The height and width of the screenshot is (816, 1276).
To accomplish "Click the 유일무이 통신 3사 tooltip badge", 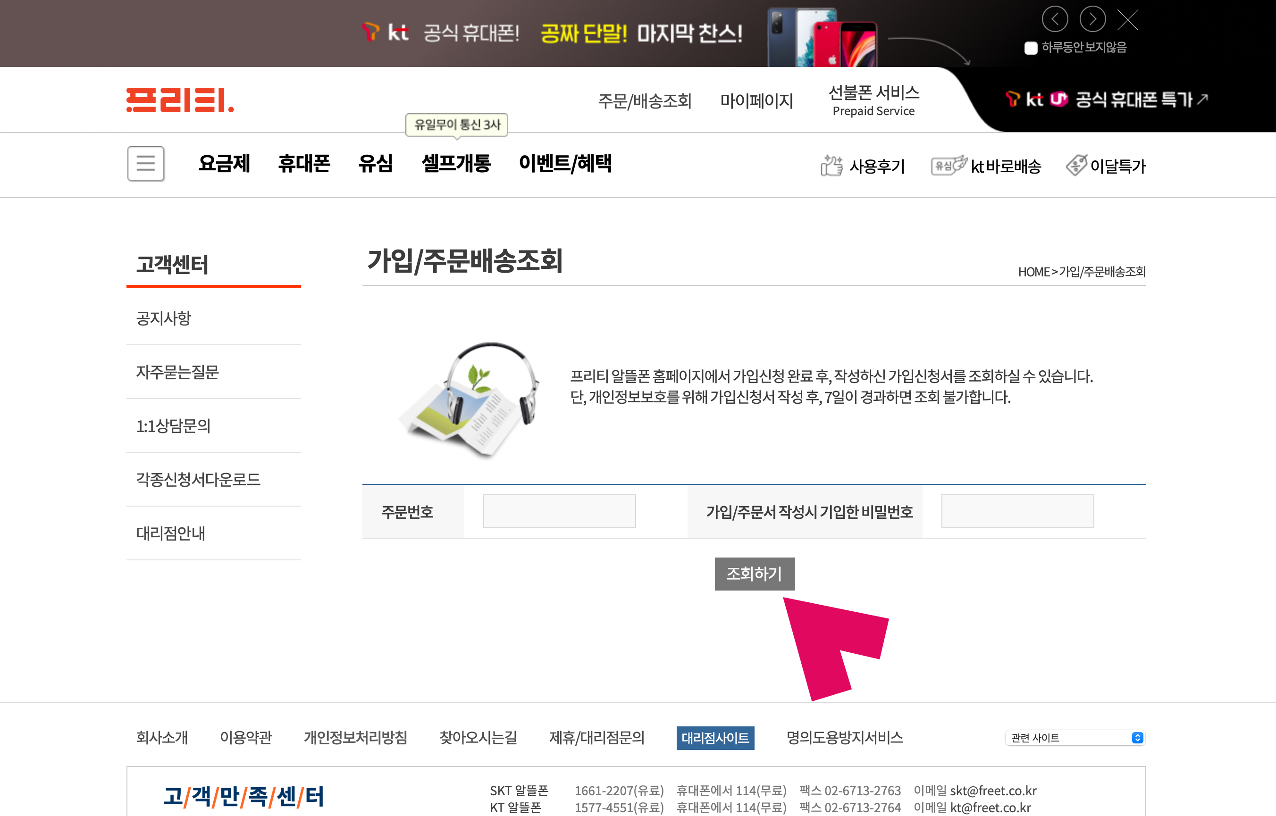I will (456, 125).
